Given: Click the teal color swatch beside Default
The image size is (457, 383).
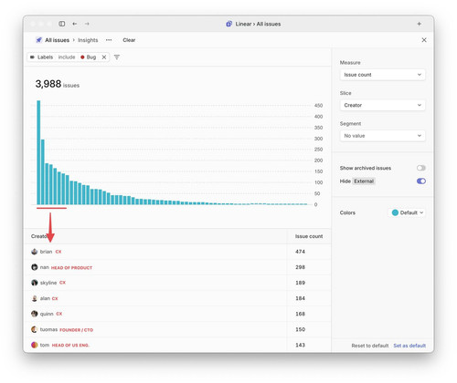Looking at the screenshot, I should (x=395, y=212).
